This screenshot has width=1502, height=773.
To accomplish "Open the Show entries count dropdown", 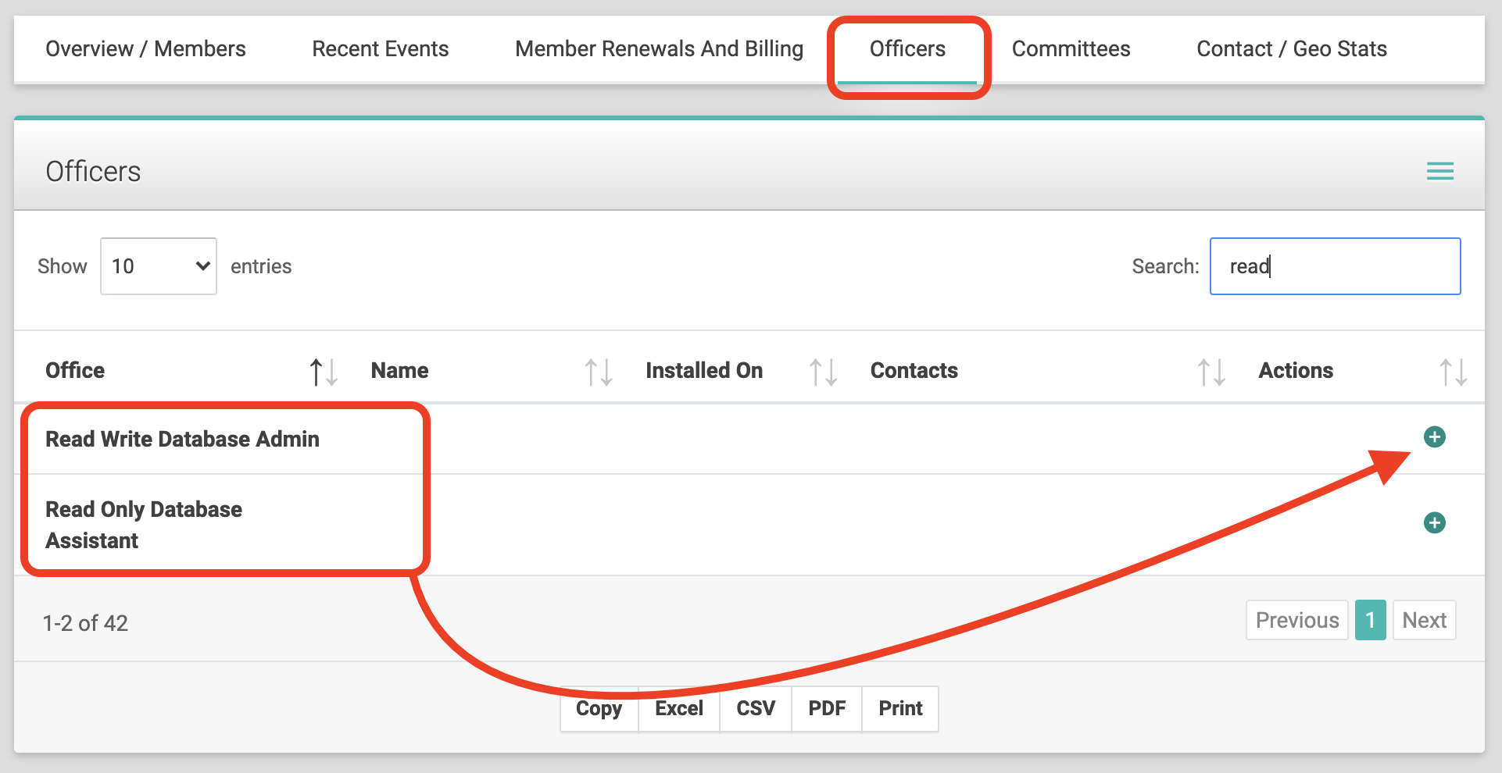I will coord(159,266).
